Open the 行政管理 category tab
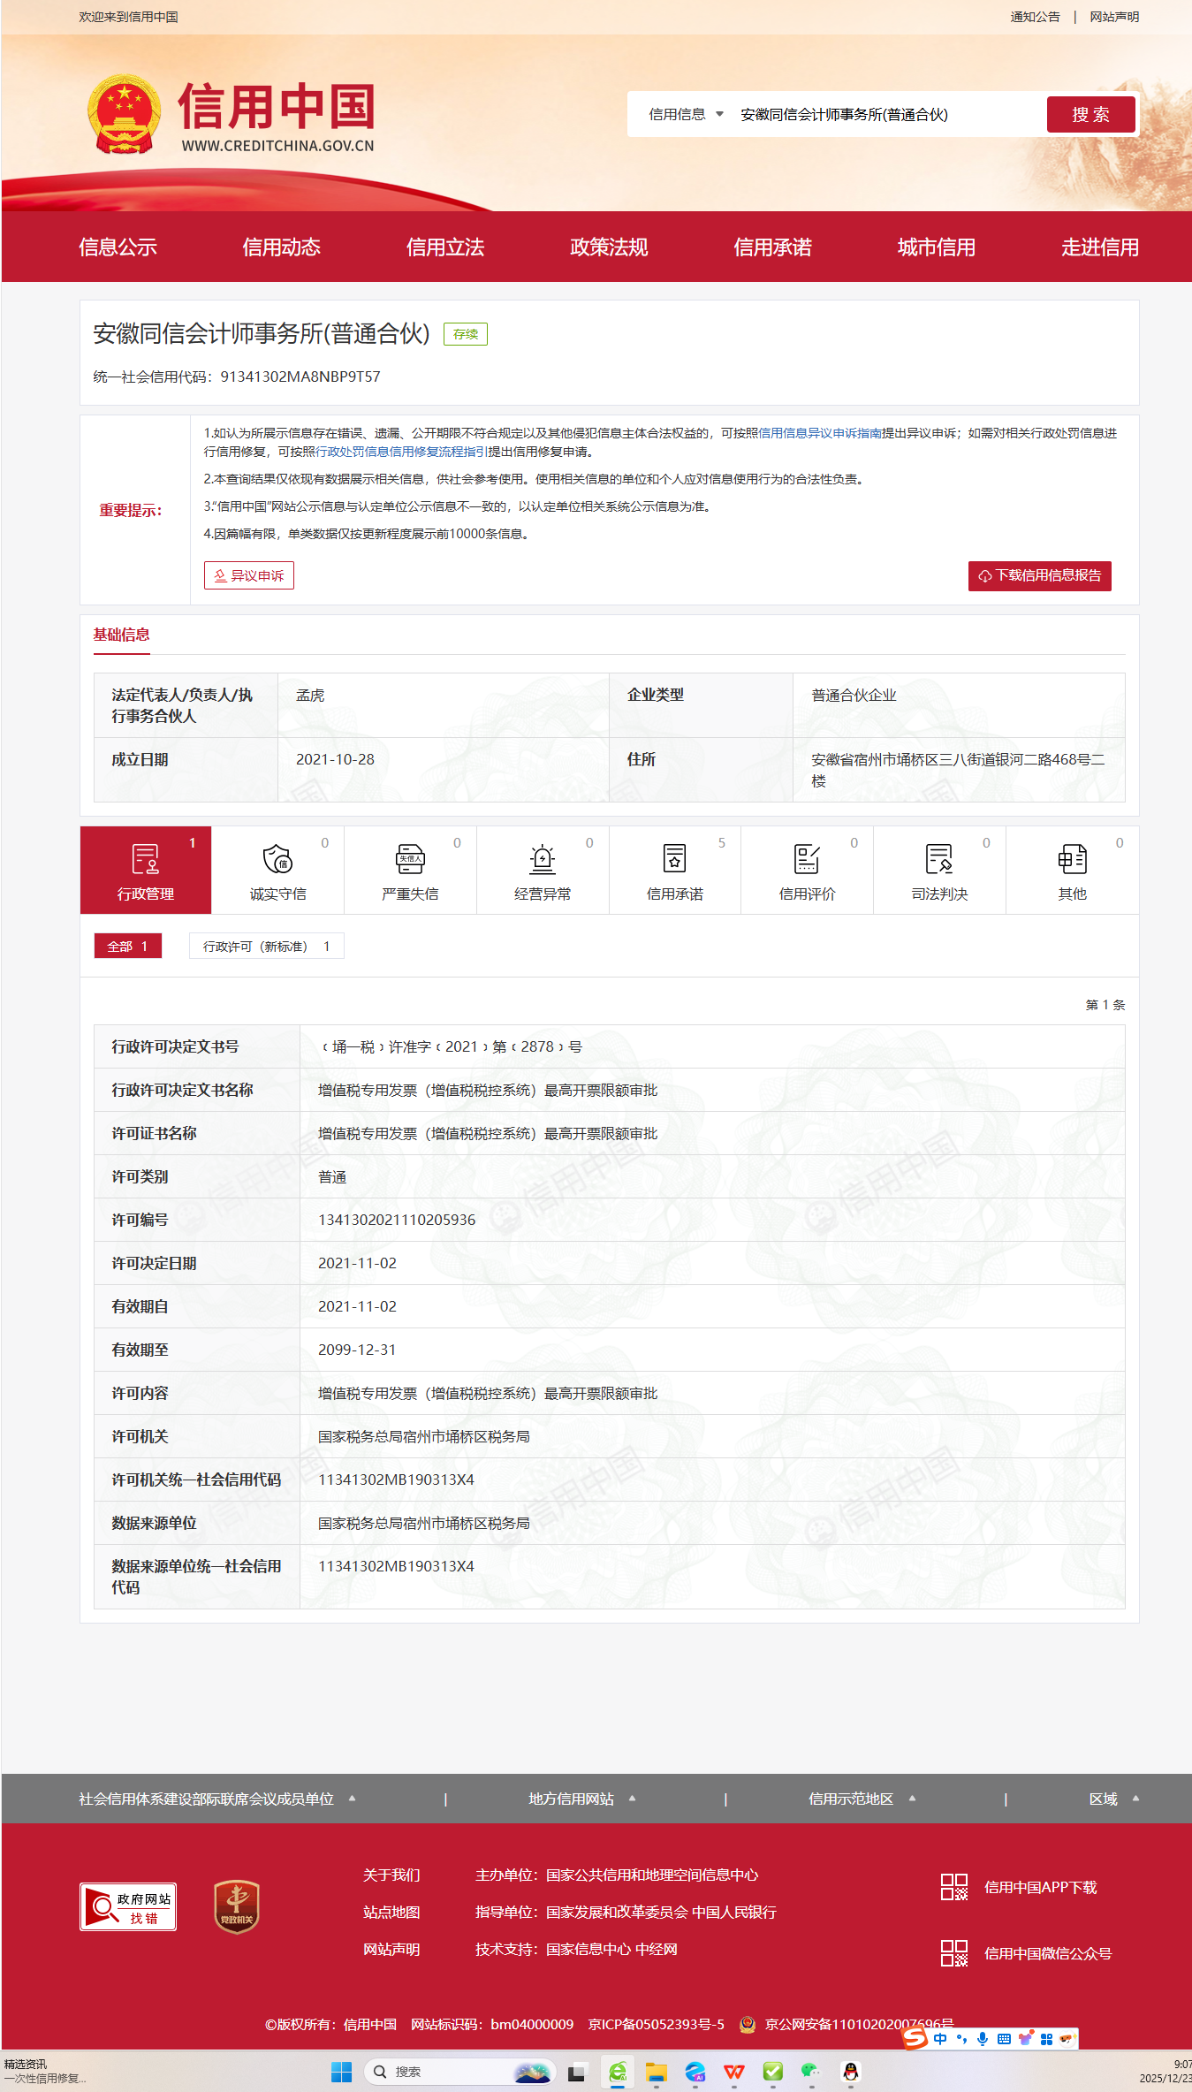1192x2092 pixels. 146,871
